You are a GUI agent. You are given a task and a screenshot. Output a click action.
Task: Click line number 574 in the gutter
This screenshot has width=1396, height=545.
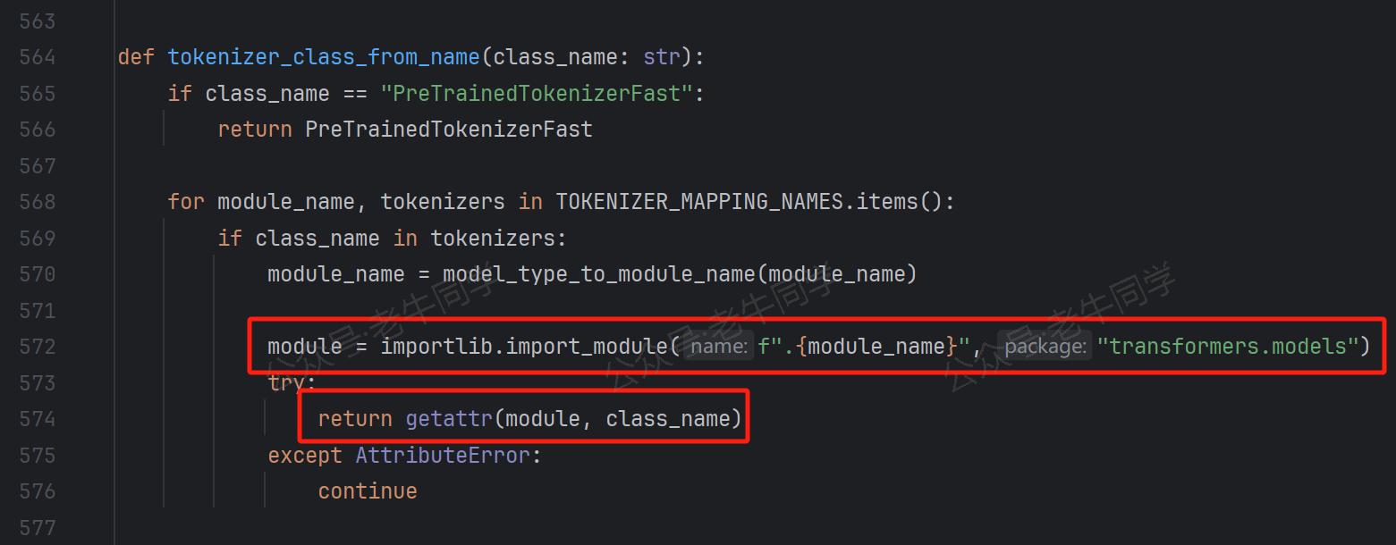pos(38,419)
